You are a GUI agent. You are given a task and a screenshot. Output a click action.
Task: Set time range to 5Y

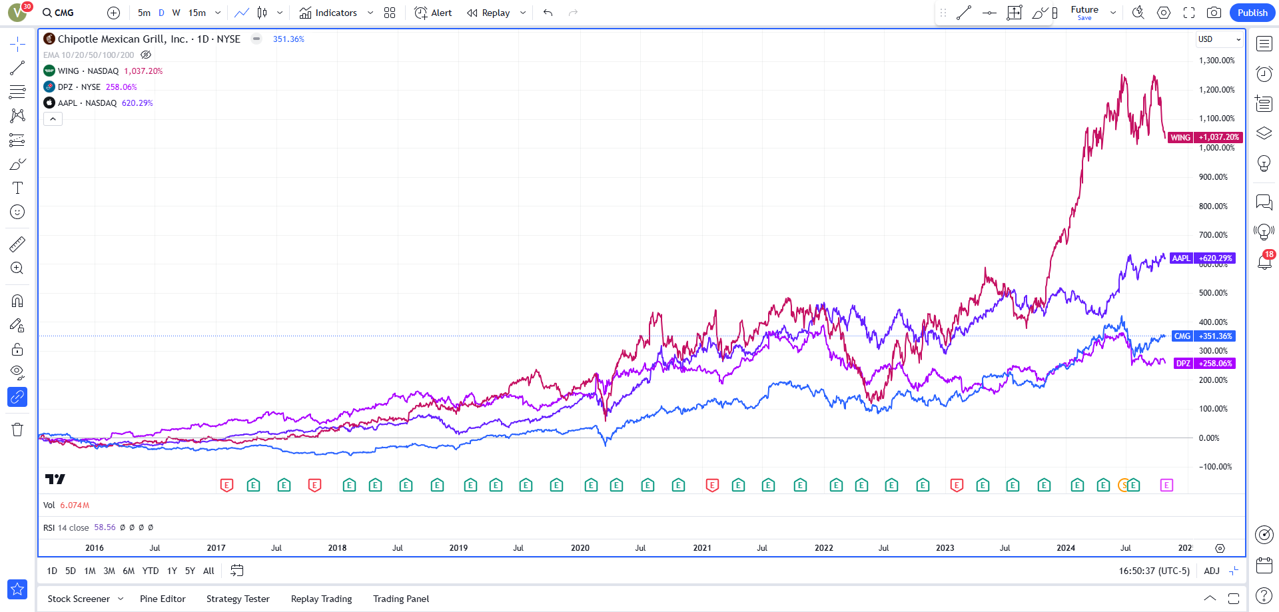coord(190,571)
